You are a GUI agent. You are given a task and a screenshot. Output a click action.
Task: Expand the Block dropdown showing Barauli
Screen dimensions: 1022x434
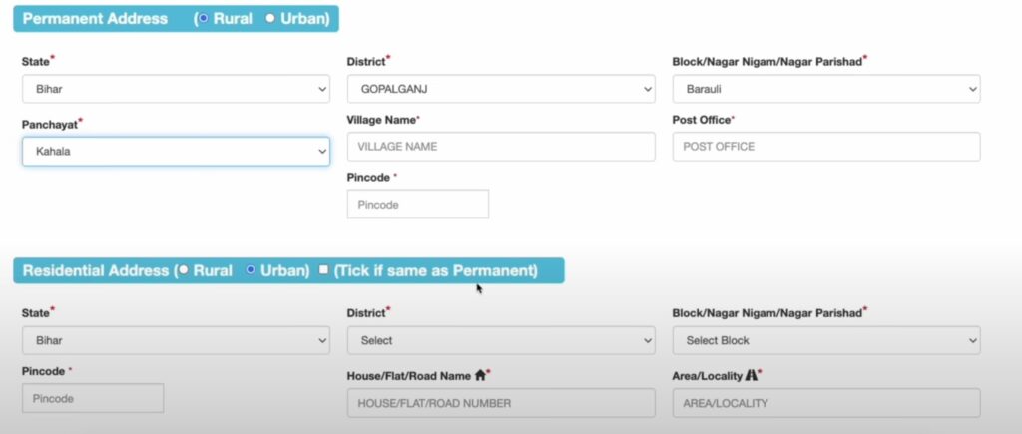826,89
